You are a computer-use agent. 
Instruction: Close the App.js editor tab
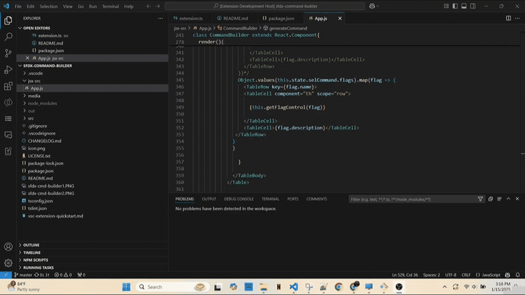coord(340,18)
